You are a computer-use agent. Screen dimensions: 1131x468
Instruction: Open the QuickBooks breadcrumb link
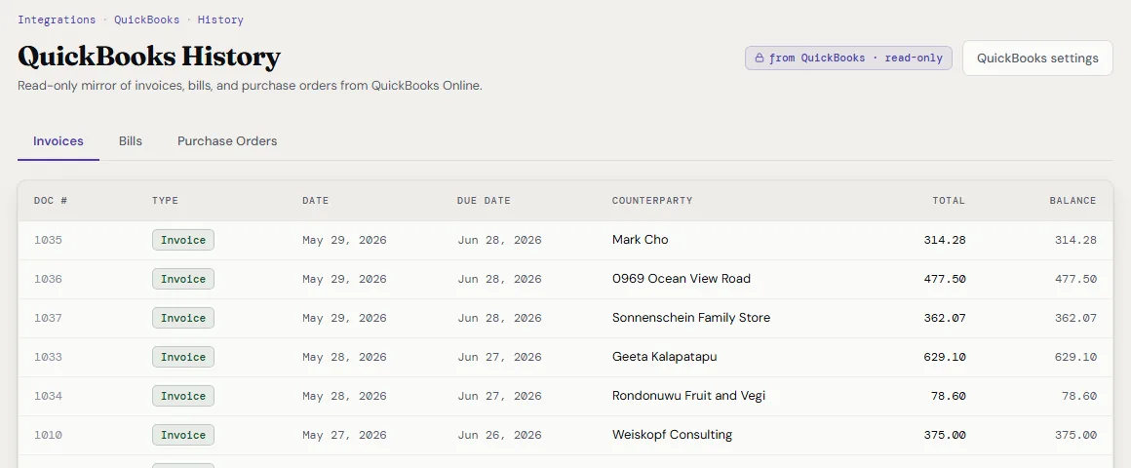pos(146,19)
